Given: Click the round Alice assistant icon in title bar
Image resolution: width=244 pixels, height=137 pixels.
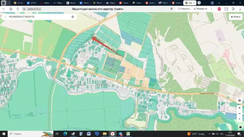Looking at the screenshot, I should click(212, 3).
